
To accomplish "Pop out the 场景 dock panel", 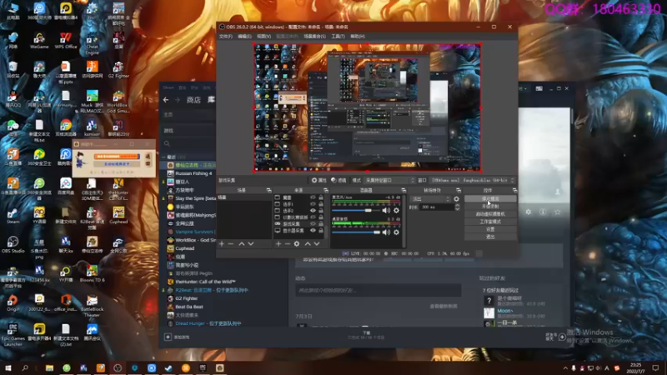I will tap(268, 191).
